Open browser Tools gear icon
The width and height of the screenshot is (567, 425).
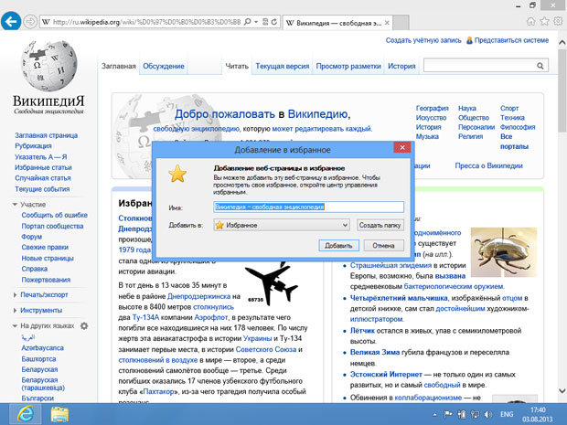(x=558, y=21)
